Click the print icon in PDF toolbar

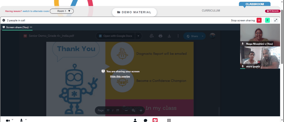(160, 36)
